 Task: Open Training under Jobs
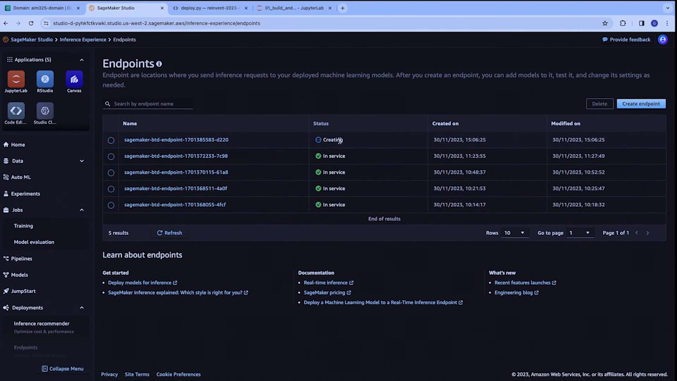(x=23, y=226)
